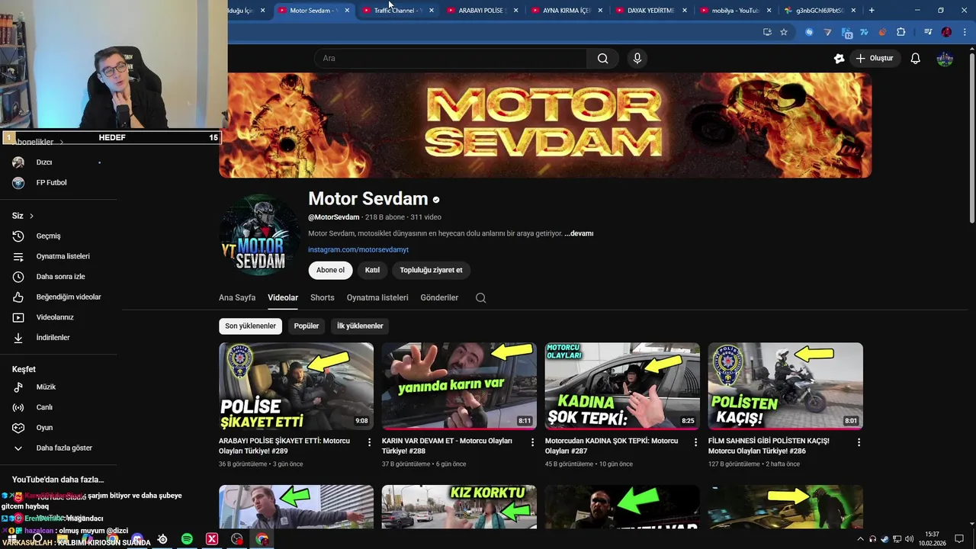Open Chrome profile avatar in toolbar
The width and height of the screenshot is (976, 549).
point(946,32)
